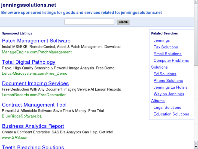Viewport: 198px width, 149px height.
Task: Select the Jennings related search
Action: tap(162, 40)
